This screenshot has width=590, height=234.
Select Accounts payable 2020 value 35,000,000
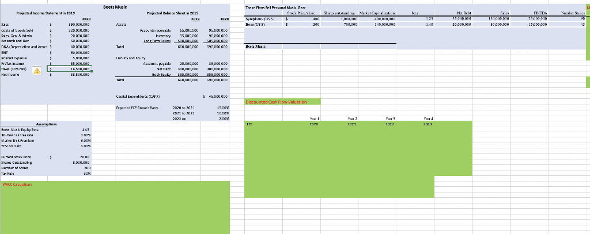218,64
